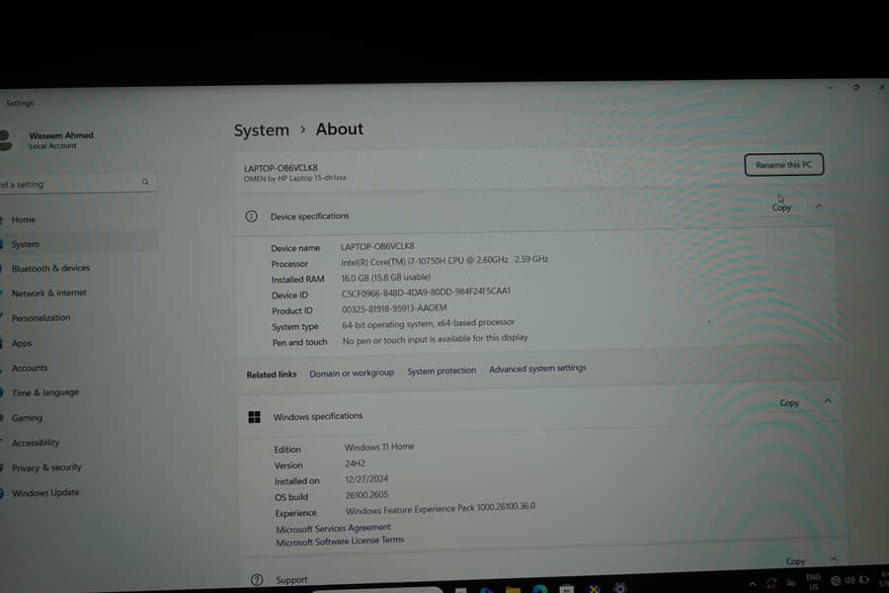Click Product ID 00325-81918-95913-AAOEM
889x593 pixels.
point(394,308)
